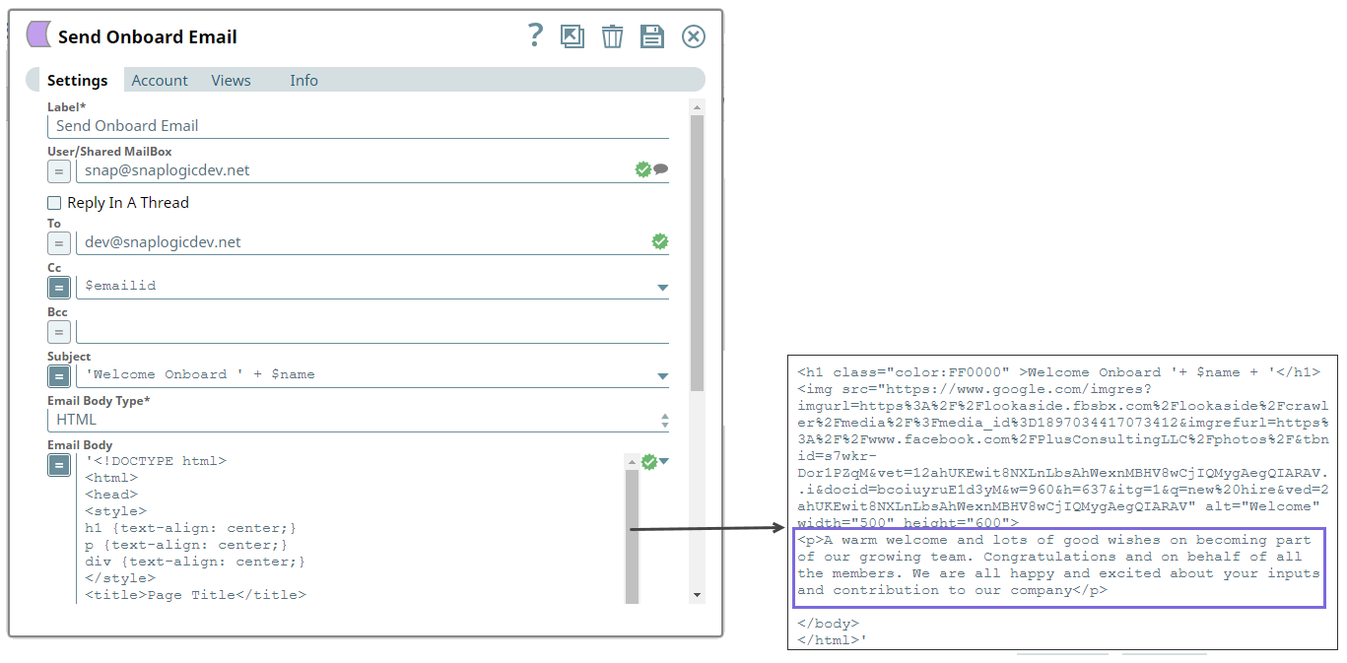Click 'Welcome Onboard' h1 line in expanded code

[1058, 372]
